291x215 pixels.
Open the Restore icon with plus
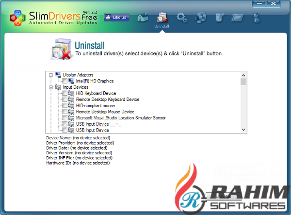coord(220,17)
